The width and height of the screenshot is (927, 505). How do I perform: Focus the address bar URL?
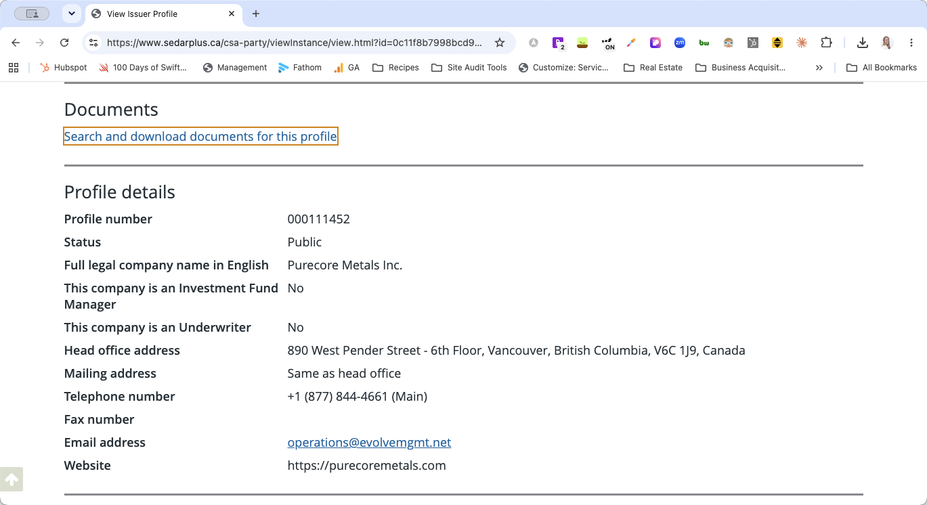coord(295,43)
